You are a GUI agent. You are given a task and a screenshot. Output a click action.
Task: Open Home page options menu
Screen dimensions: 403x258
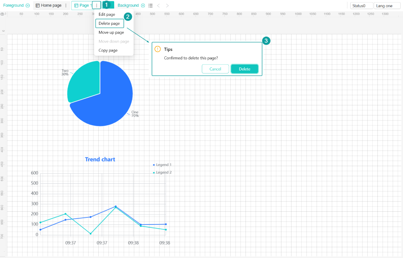pyautogui.click(x=66, y=6)
